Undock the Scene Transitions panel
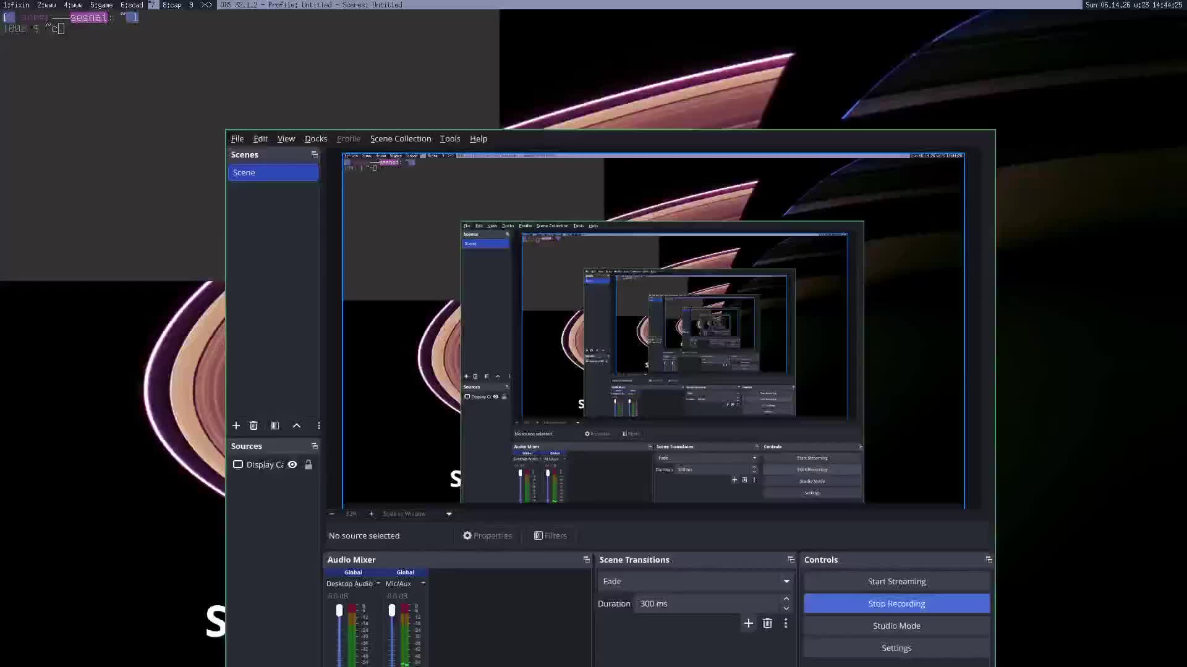Viewport: 1187px width, 667px height. 791,560
